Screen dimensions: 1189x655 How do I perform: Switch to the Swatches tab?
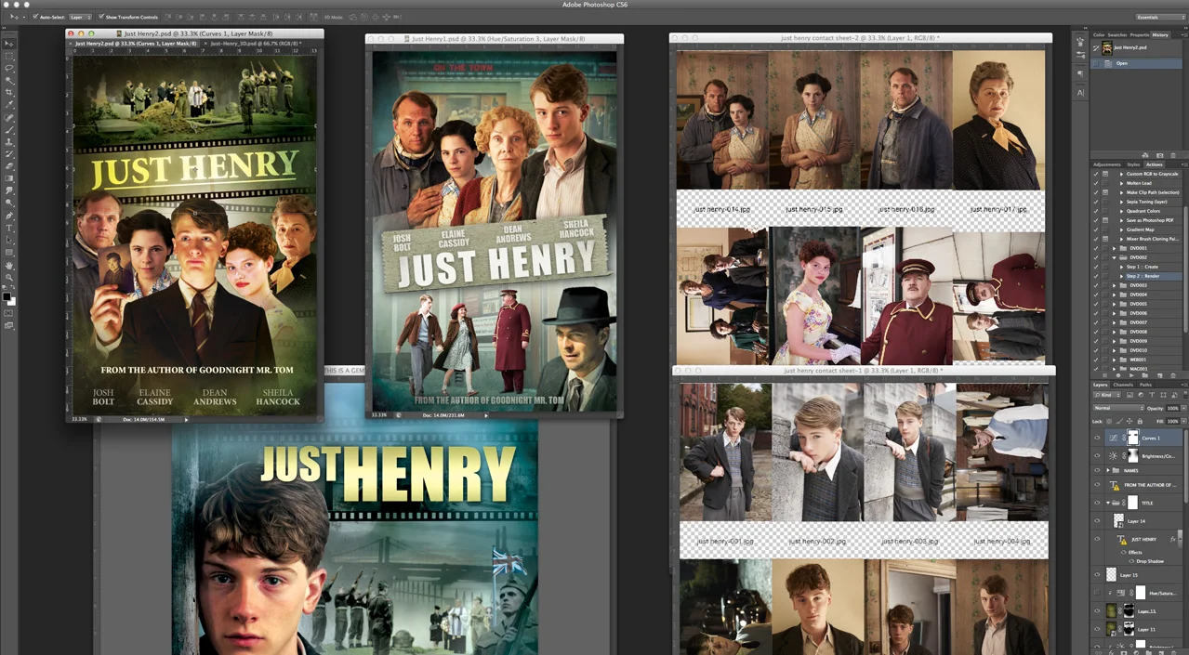(1116, 35)
